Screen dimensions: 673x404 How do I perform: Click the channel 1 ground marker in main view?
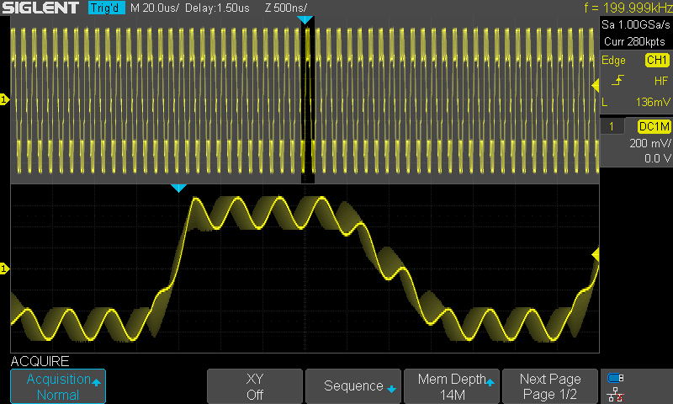click(4, 100)
